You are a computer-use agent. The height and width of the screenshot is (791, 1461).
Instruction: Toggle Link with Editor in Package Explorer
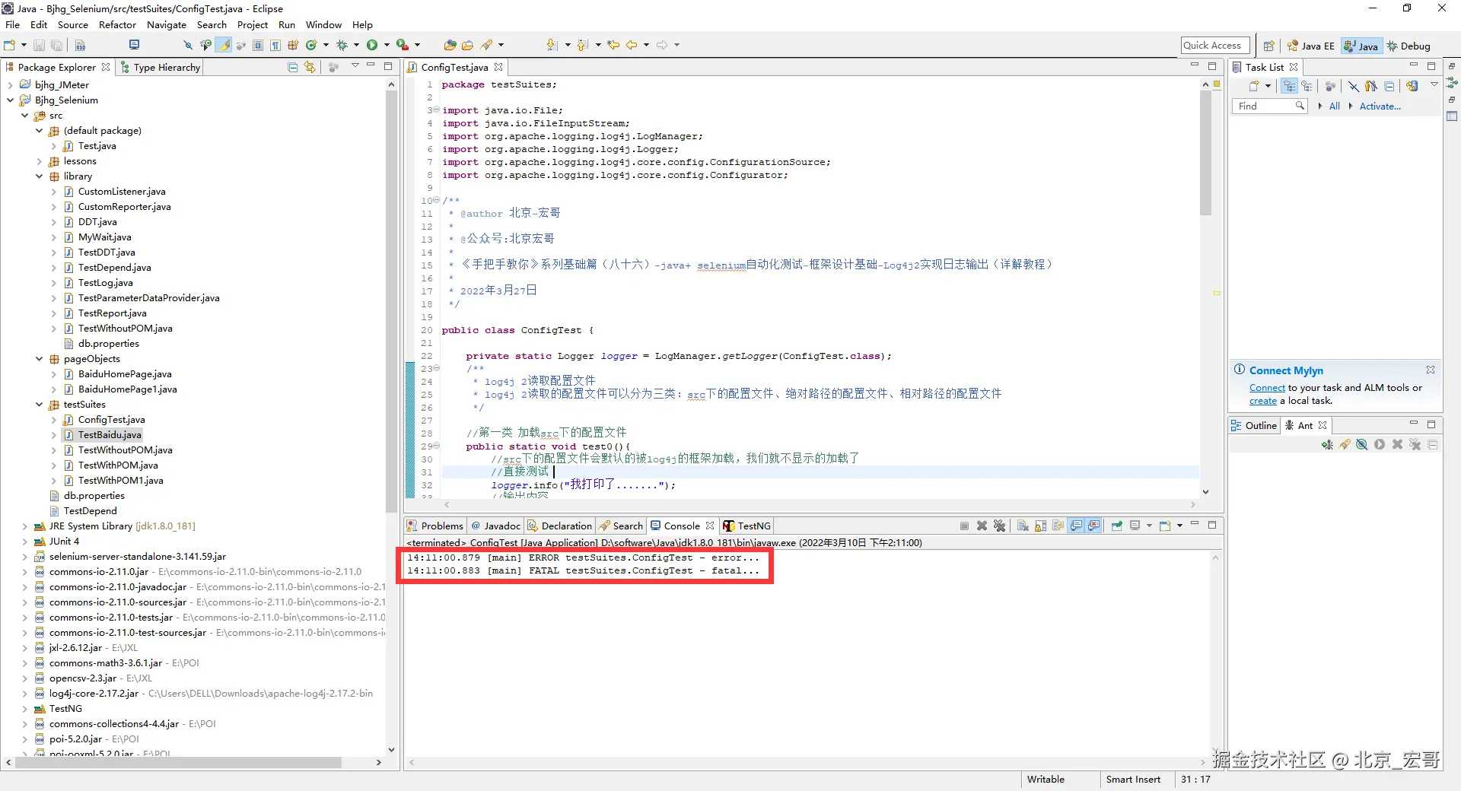coord(310,67)
